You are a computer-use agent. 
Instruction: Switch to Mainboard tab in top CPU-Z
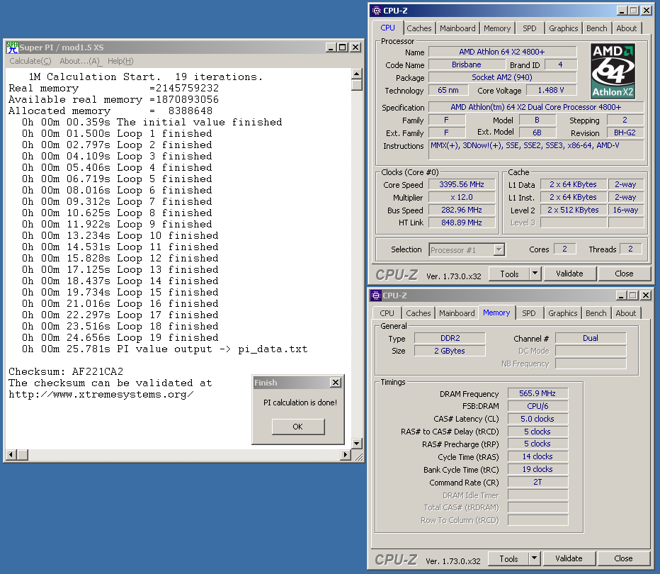(457, 28)
